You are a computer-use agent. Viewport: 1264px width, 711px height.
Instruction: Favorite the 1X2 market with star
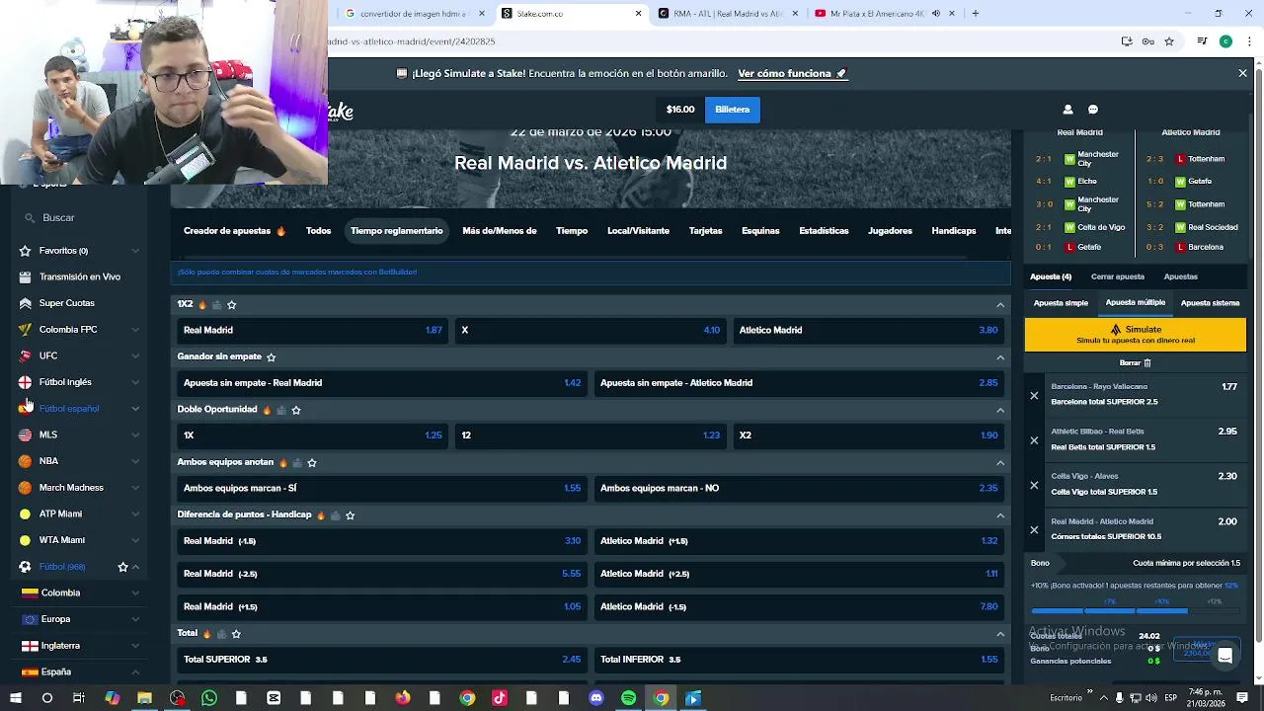pos(232,304)
